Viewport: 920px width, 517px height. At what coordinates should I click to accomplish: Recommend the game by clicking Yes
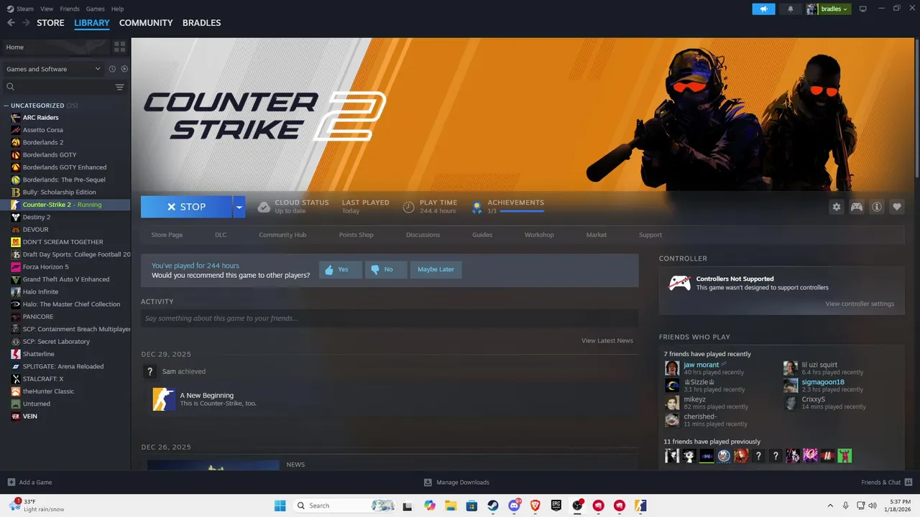pyautogui.click(x=340, y=269)
